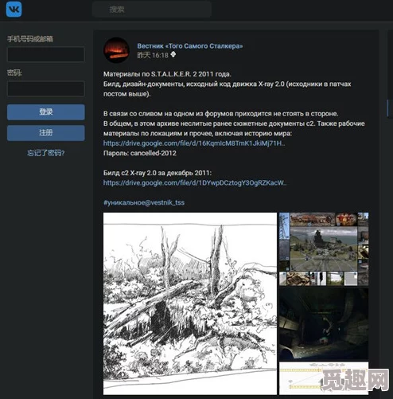This screenshot has height=399, width=393.
Task: Click the 注册 register button
Action: [46, 133]
